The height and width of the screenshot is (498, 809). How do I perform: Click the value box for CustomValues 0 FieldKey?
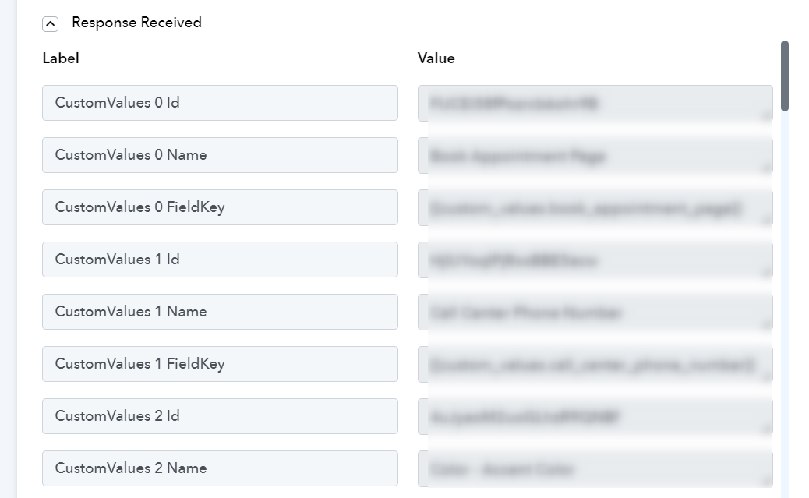click(x=595, y=207)
